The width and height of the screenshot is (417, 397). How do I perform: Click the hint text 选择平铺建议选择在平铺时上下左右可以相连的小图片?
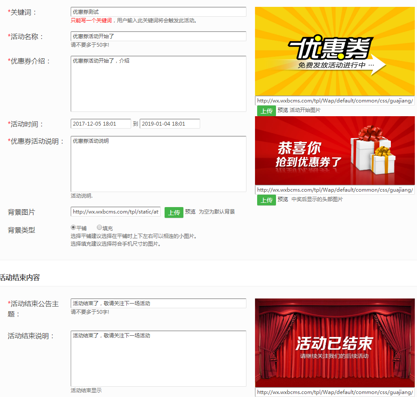(x=134, y=236)
